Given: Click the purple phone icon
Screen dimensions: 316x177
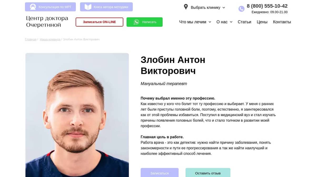Looking at the screenshot, I should (241, 9).
